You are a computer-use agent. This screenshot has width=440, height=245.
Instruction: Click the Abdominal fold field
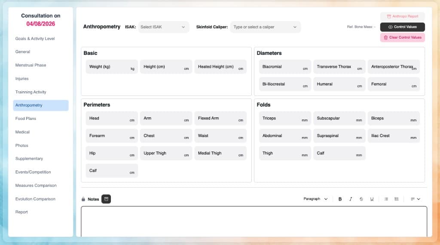(285, 136)
